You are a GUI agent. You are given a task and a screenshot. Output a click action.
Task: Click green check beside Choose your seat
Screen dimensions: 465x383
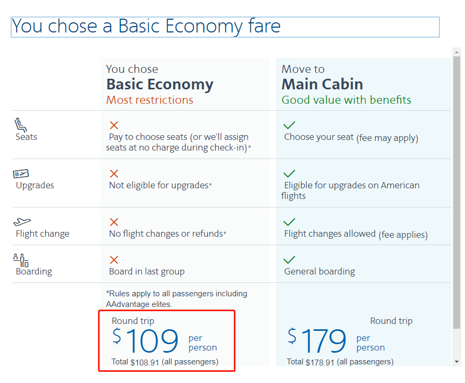coord(289,126)
